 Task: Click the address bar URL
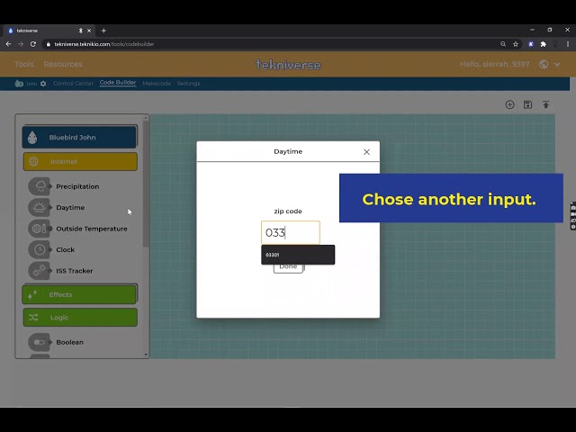point(104,44)
